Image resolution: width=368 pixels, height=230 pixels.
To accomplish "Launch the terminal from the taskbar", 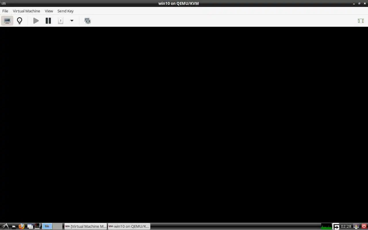I will coord(37,226).
